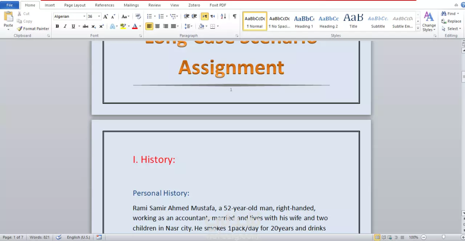Click the Grow Font icon
This screenshot has width=465, height=241.
click(105, 16)
